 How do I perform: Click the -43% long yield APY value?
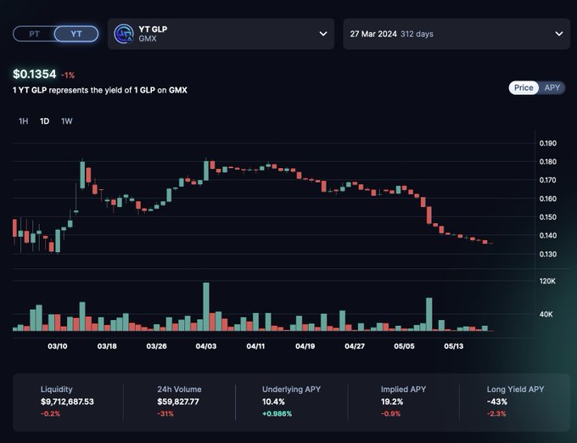click(x=497, y=401)
